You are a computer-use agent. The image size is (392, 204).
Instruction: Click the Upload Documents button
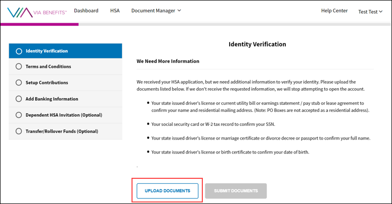[x=167, y=191]
